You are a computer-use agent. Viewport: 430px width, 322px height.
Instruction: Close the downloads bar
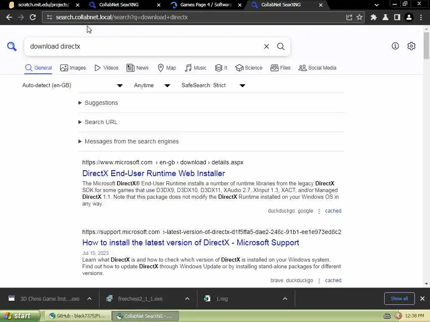[x=422, y=299]
